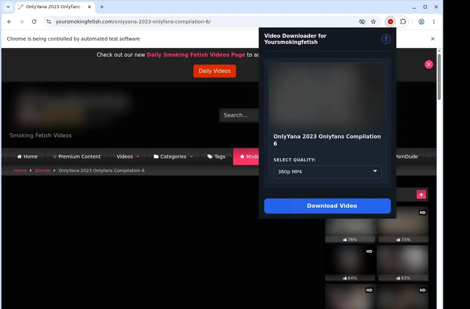Go to the Home nav item
Viewport: 470px width, 309px height.
[27, 156]
